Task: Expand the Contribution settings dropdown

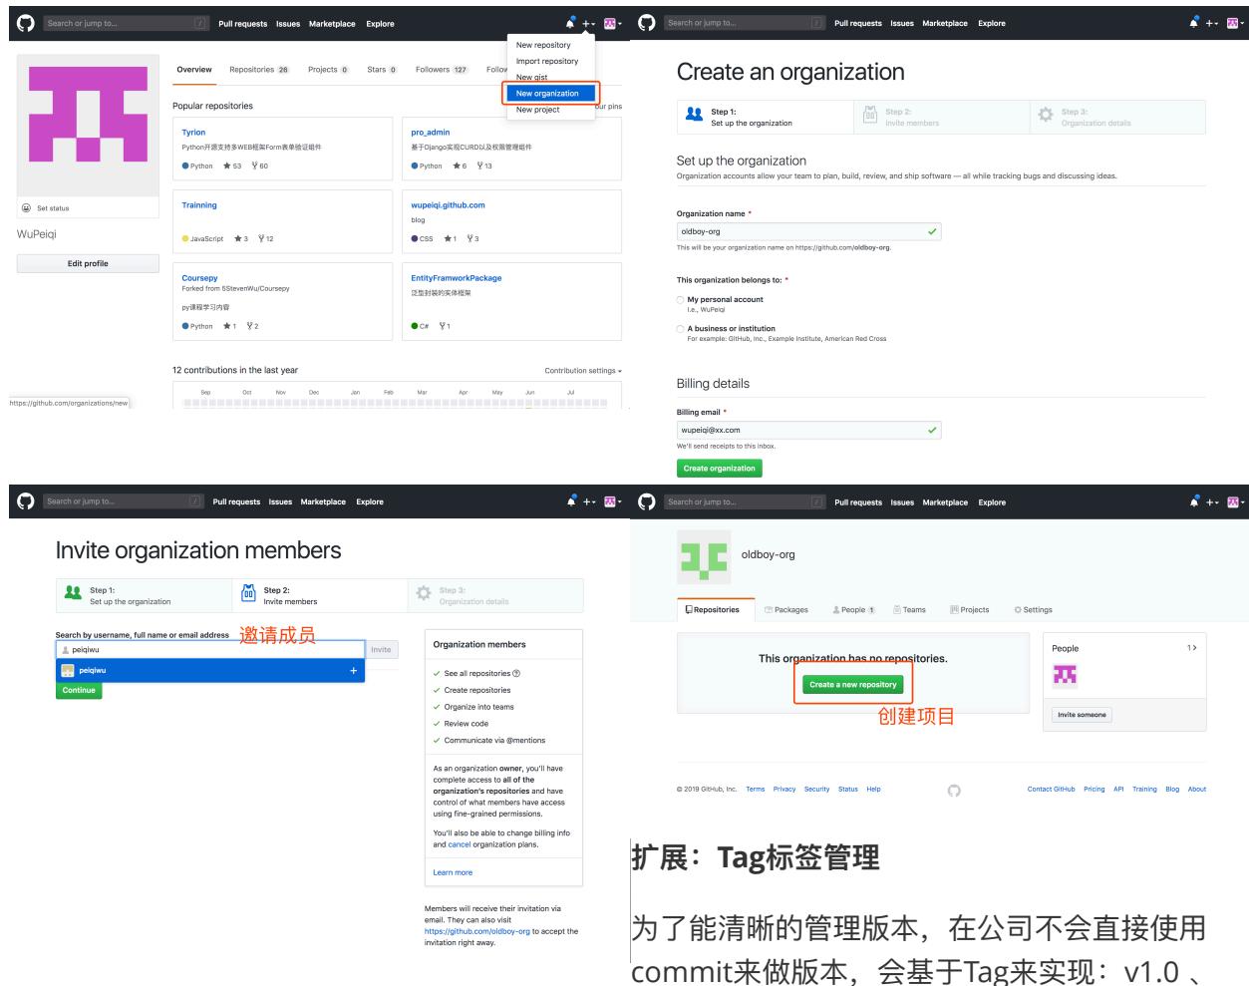Action: point(583,371)
